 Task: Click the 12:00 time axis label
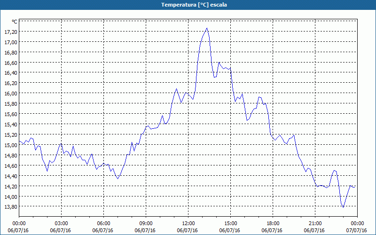tap(188, 224)
